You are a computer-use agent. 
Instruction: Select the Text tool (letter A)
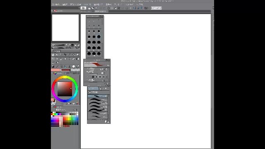[69, 67]
